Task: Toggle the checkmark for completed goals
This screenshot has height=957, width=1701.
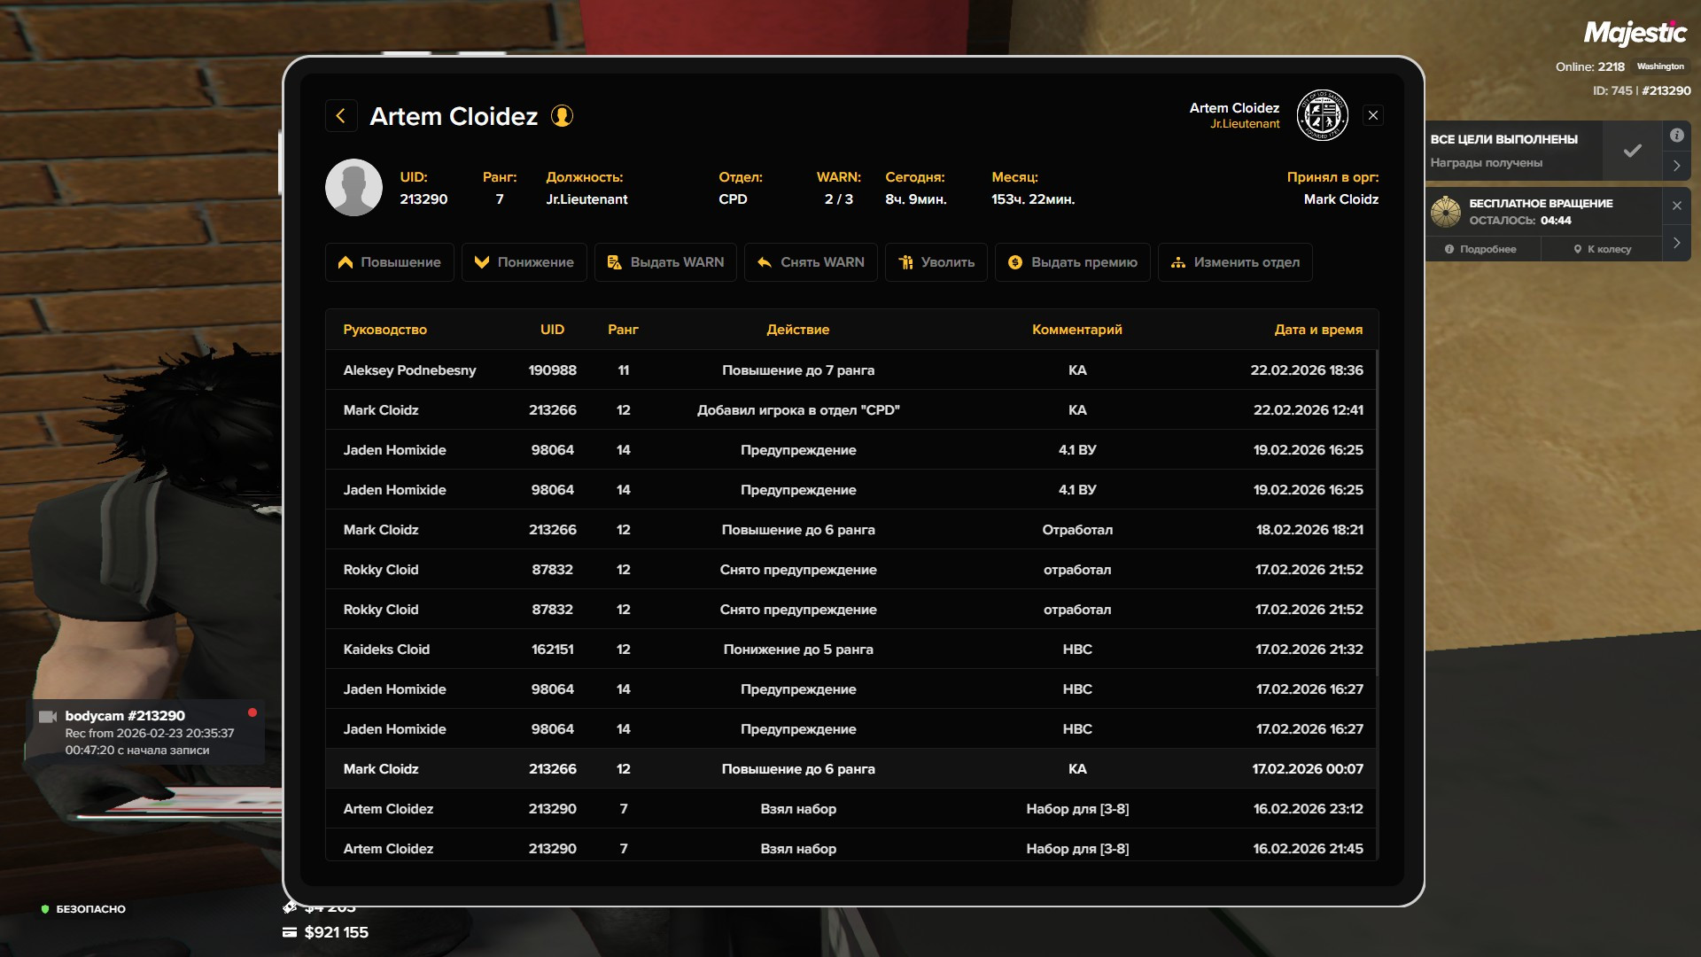Action: tap(1632, 151)
